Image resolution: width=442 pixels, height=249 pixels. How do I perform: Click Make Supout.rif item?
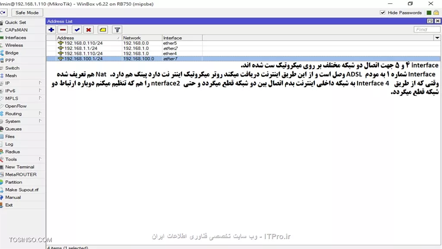click(22, 190)
